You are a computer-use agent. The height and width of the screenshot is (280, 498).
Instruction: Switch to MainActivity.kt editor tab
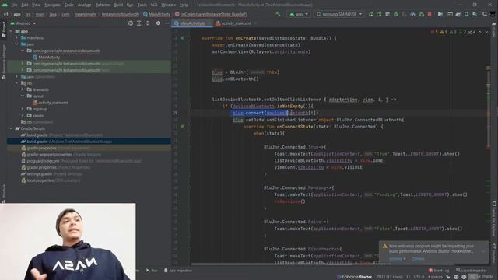coord(192,23)
